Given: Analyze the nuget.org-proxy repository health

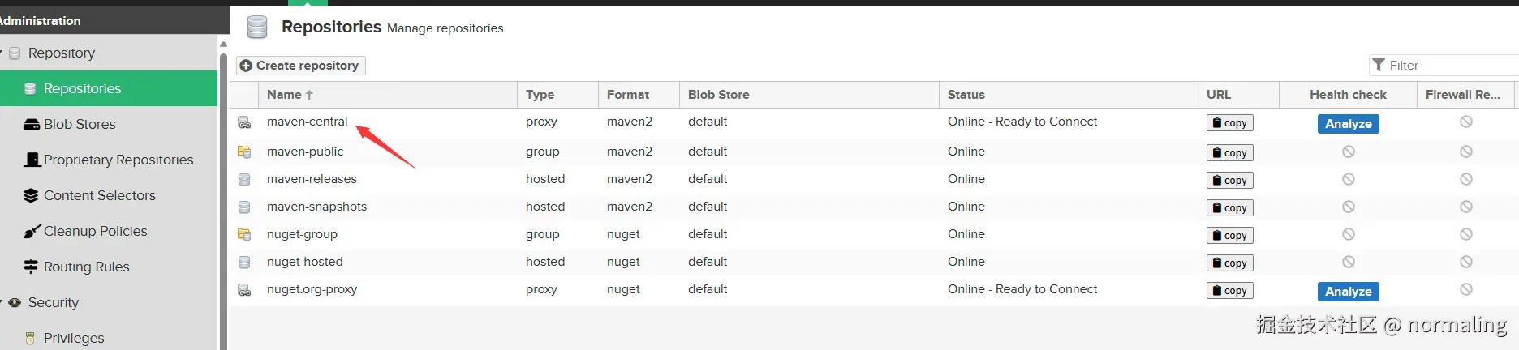Looking at the screenshot, I should coord(1348,292).
